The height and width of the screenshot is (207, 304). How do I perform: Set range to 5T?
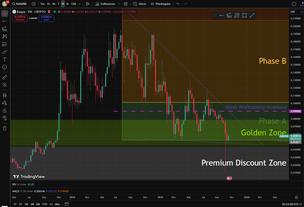[x=21, y=204]
